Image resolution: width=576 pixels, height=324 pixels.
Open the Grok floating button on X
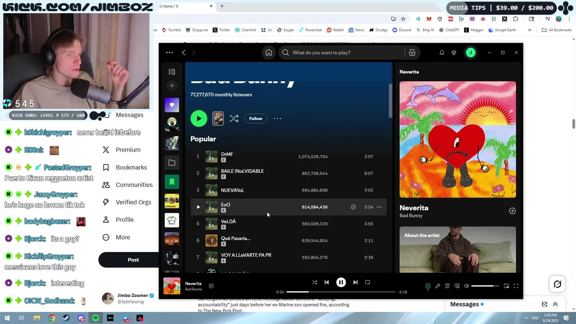[558, 284]
